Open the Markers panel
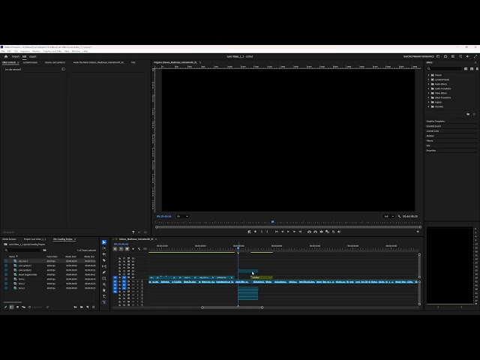The height and width of the screenshot is (360, 480). click(x=430, y=136)
